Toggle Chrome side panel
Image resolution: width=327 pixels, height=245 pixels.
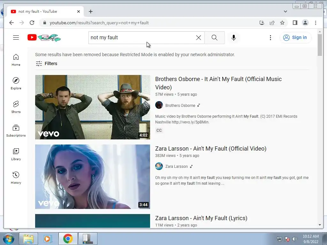click(295, 23)
